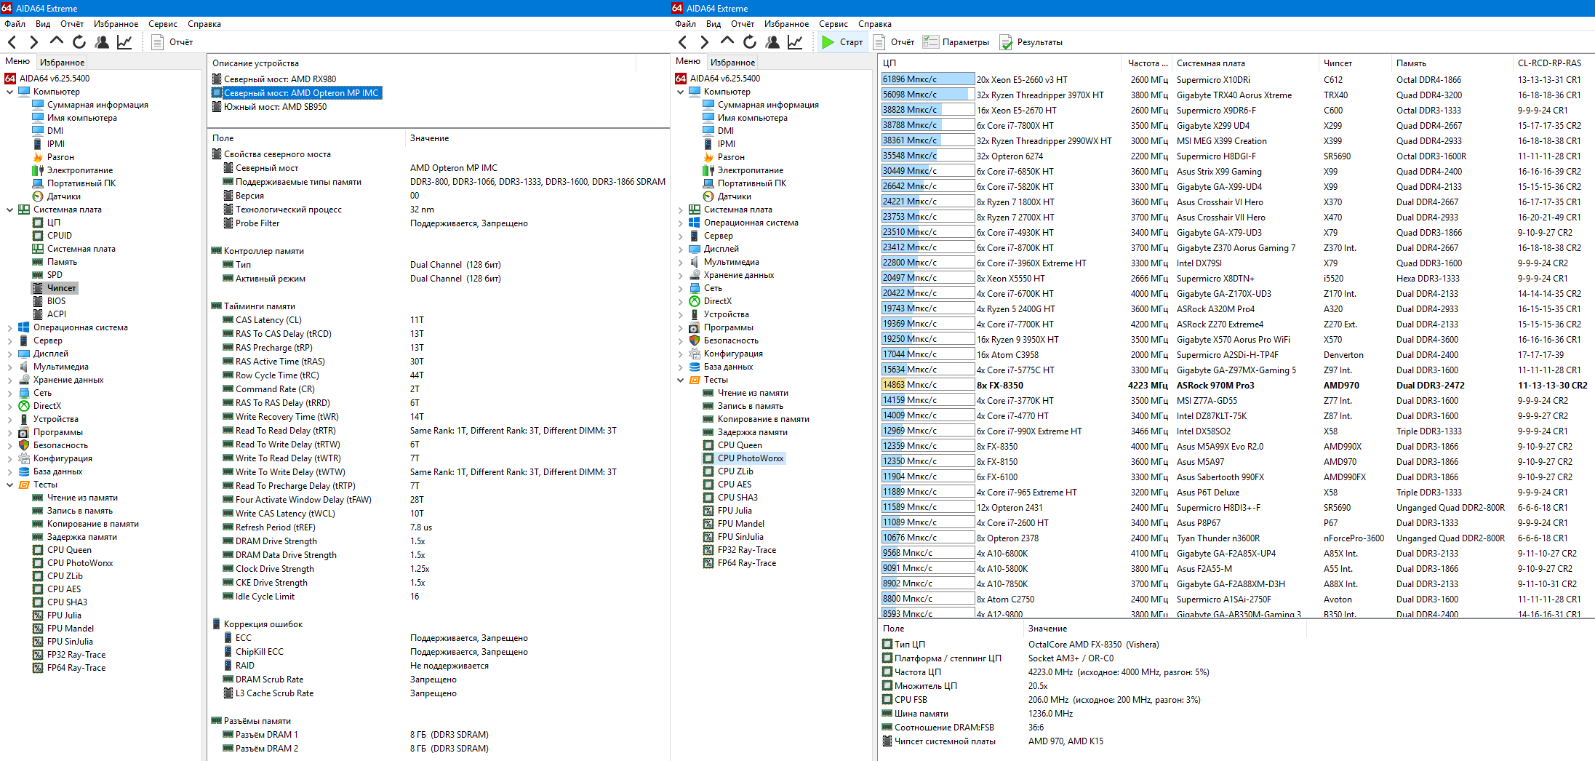Select Северный мост: AMD Opteron MP IMC

tap(301, 93)
